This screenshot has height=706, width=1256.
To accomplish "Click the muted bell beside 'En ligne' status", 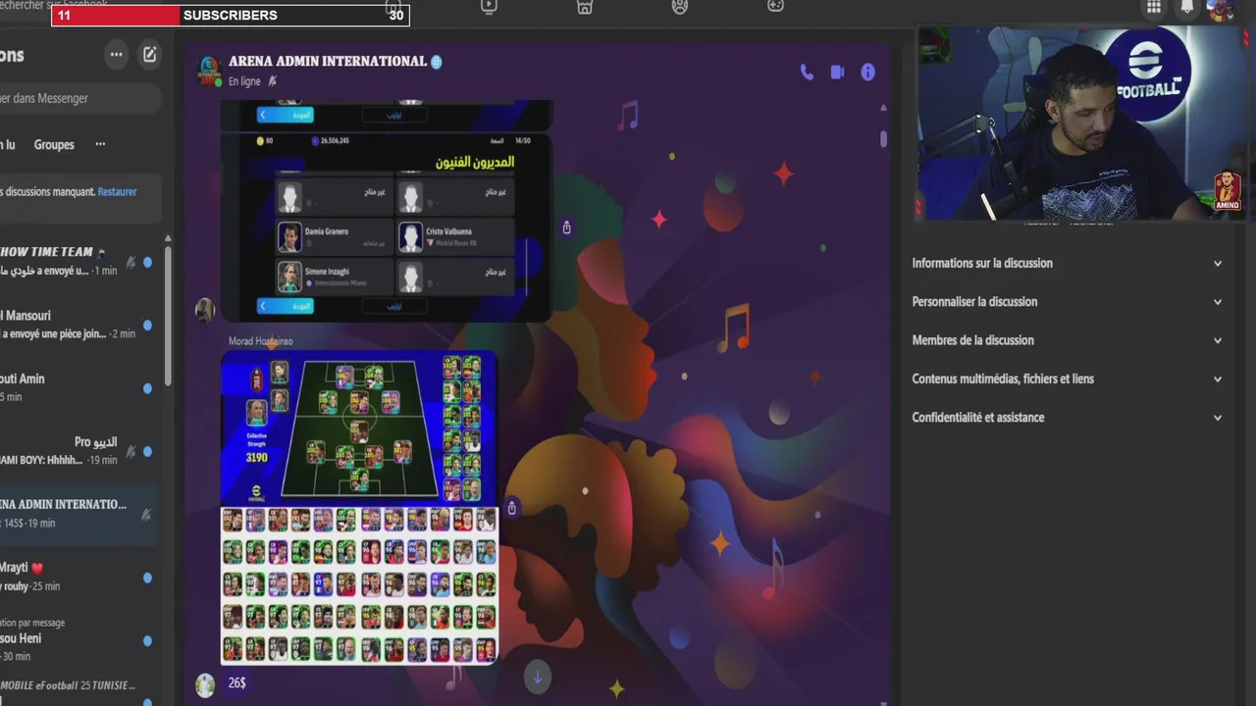I will pyautogui.click(x=272, y=81).
